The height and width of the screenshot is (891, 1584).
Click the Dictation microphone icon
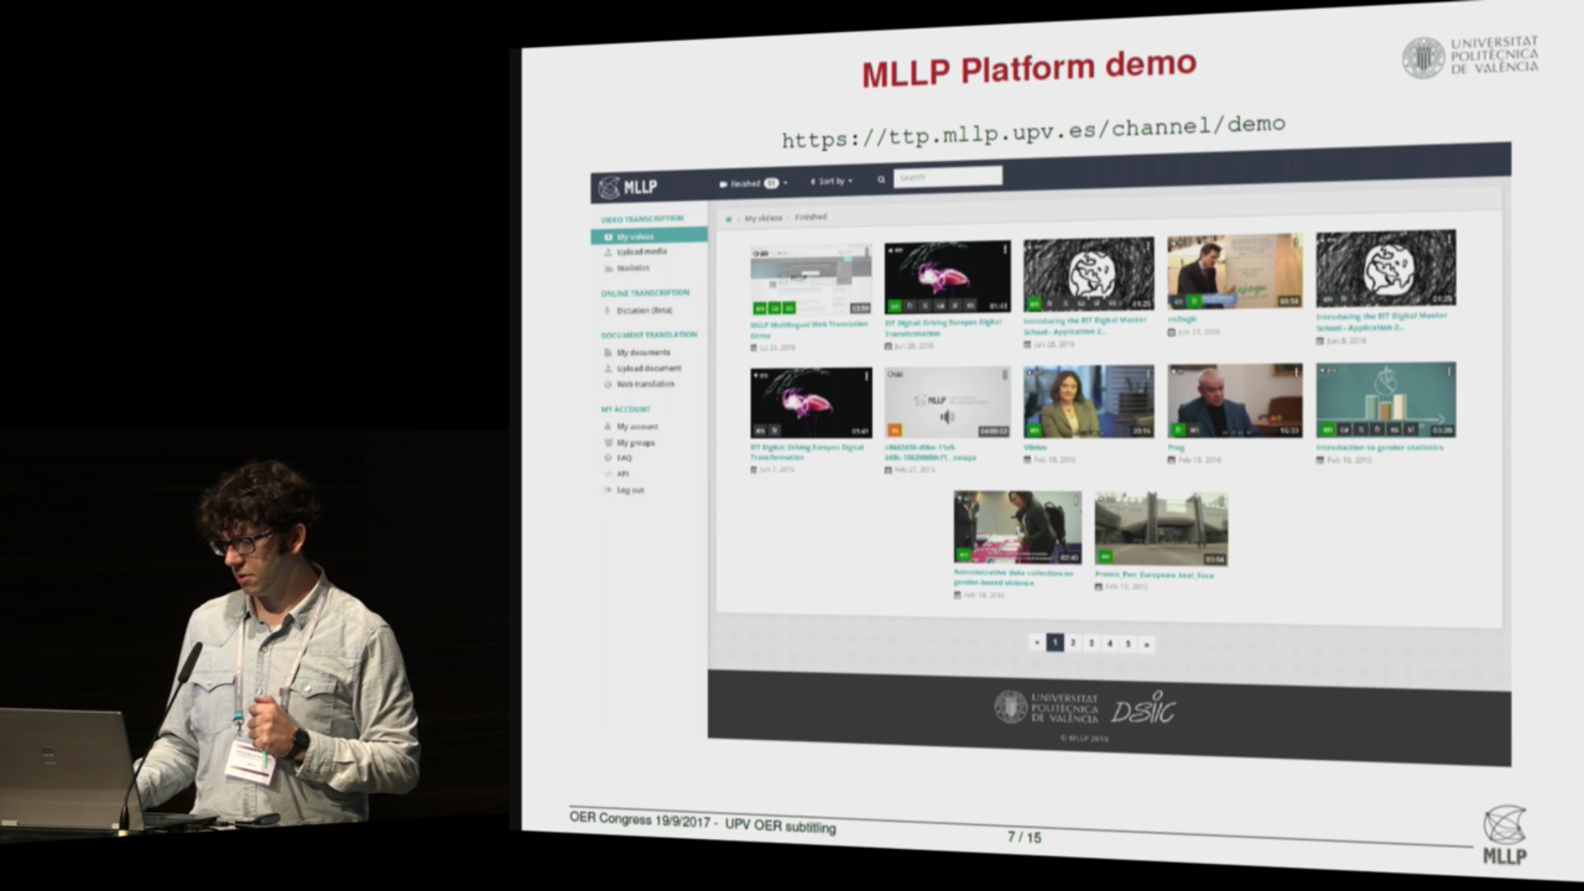[x=607, y=311]
